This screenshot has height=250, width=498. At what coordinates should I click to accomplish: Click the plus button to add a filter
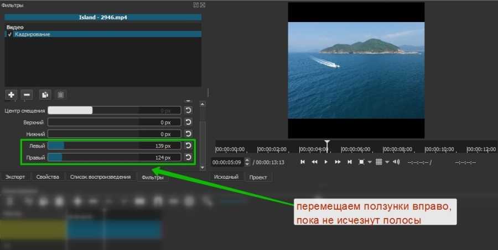[12, 94]
